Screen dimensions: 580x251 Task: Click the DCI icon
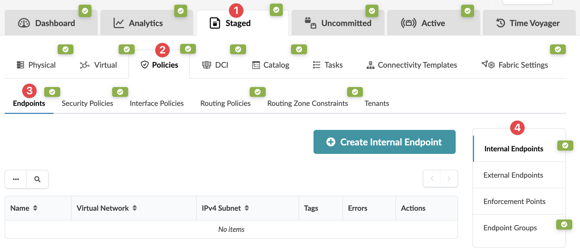207,65
